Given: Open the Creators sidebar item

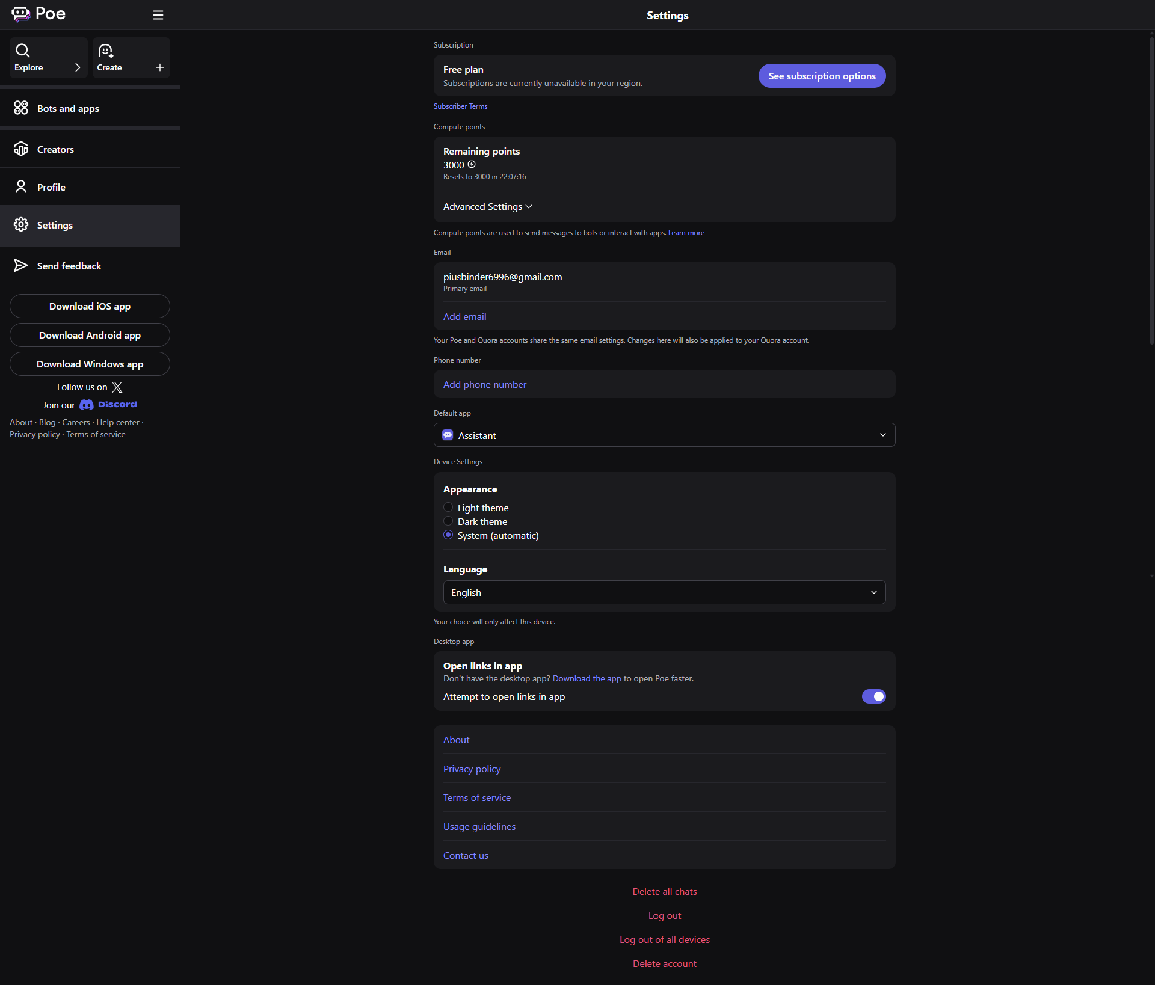Looking at the screenshot, I should pos(55,150).
